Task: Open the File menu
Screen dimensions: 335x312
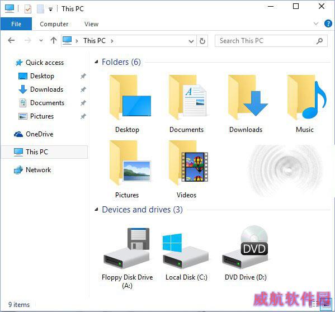Action: [16, 24]
